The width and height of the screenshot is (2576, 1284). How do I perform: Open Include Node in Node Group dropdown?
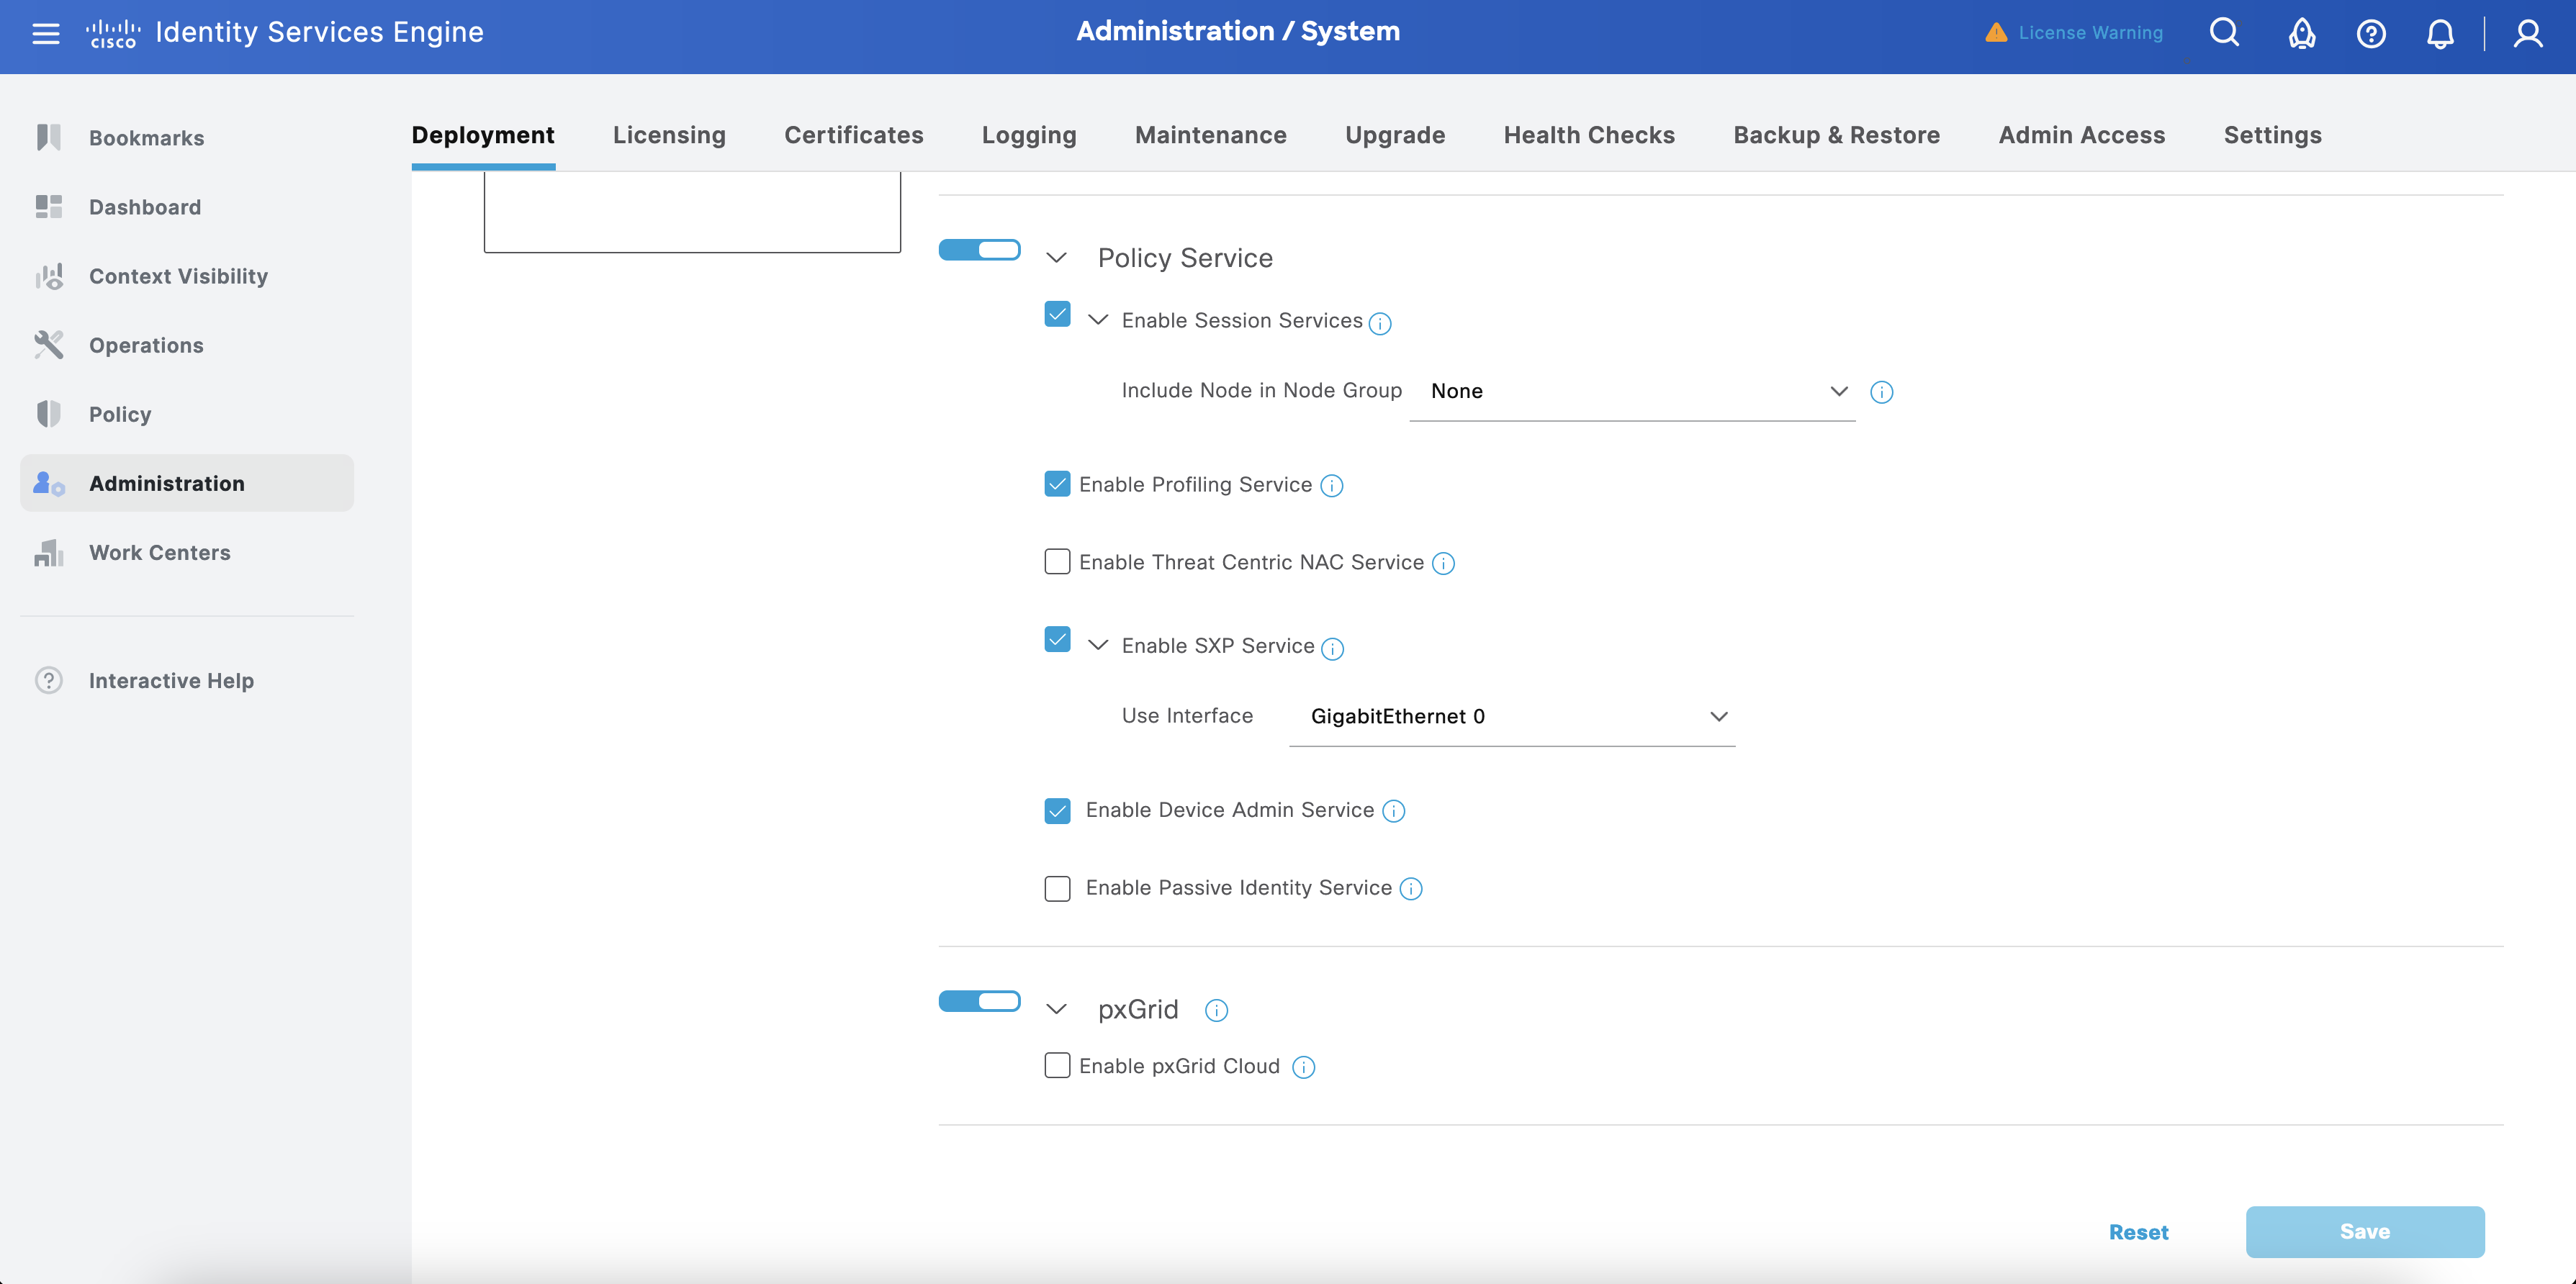(1632, 391)
